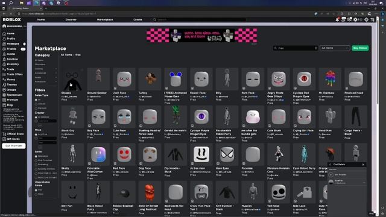Click the magnifier icon in top search bar
Viewport: 386px width, 217px height.
pyautogui.click(x=154, y=19)
